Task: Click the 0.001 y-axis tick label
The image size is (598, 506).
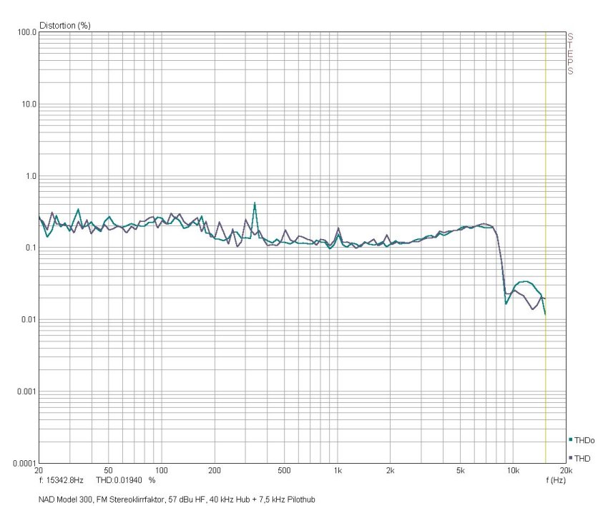Action: coord(27,391)
